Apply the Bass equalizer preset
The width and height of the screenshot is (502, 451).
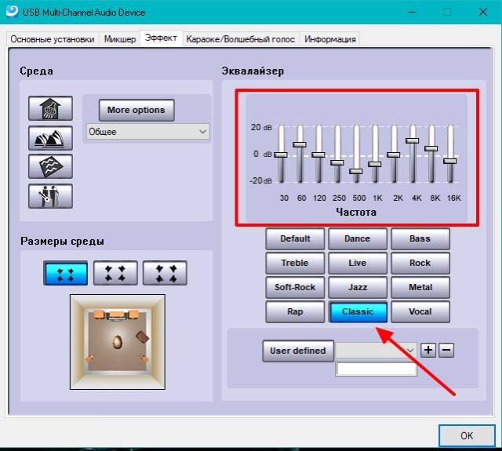(420, 238)
